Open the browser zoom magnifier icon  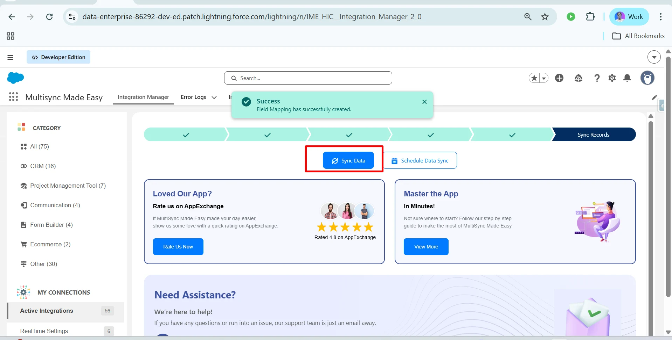528,17
